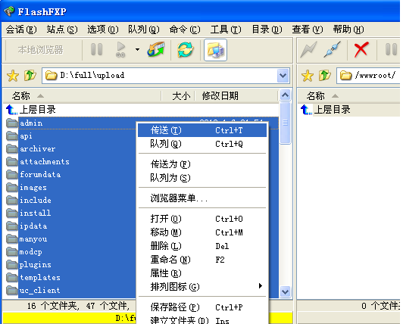Click the lightning connect icon in the remote toolbar
Image resolution: width=403 pixels, height=324 pixels.
308,49
